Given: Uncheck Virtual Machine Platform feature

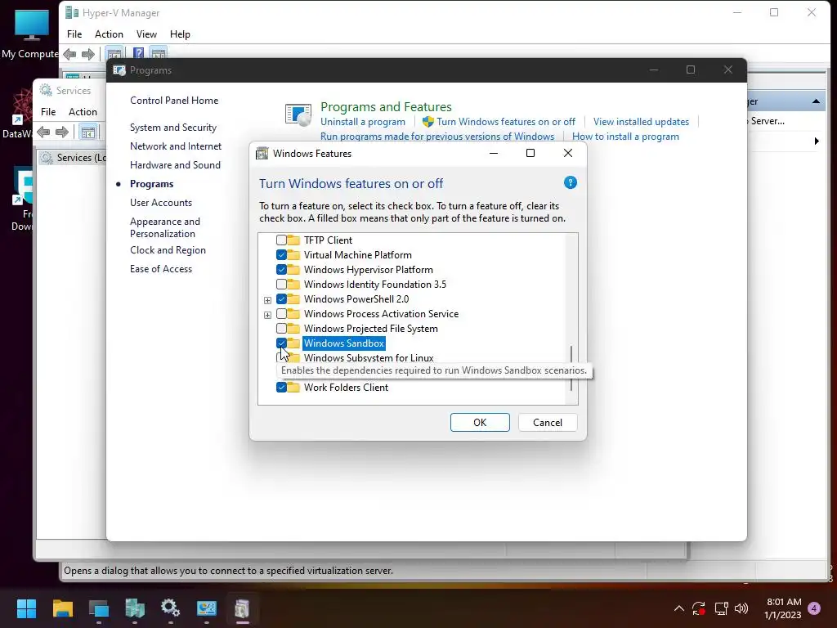Looking at the screenshot, I should coord(281,255).
